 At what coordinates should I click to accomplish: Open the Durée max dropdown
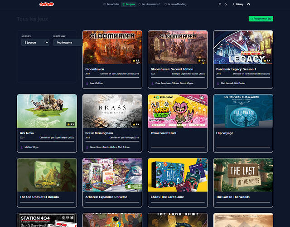pos(67,42)
